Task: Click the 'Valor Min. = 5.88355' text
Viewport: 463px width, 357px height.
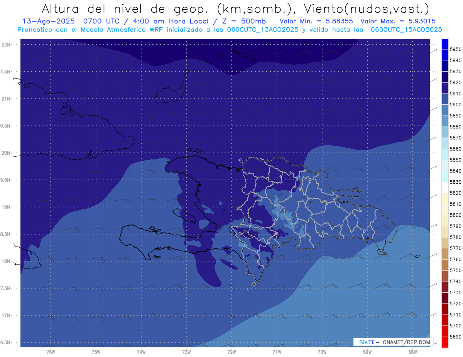Action: click(316, 21)
